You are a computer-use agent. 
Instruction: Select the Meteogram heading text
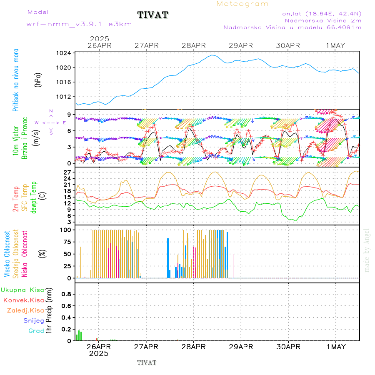point(242,4)
